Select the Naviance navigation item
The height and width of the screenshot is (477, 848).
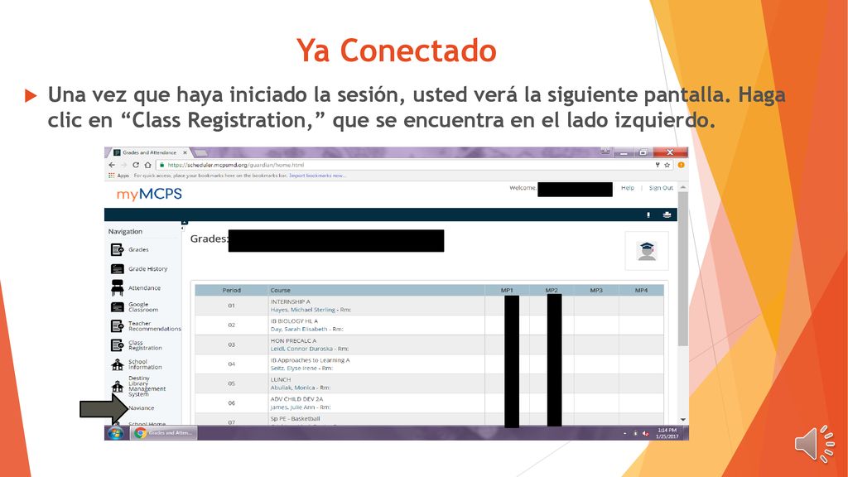coord(141,407)
